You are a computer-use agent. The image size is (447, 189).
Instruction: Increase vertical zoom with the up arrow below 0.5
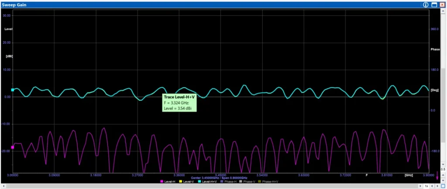443,175
